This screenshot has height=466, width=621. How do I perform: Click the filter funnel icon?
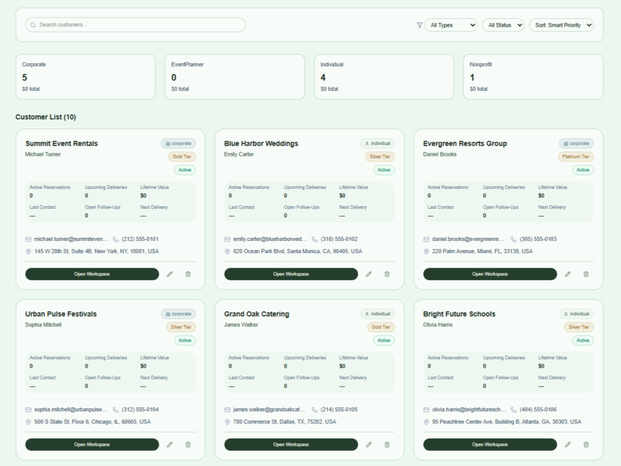[x=419, y=25]
